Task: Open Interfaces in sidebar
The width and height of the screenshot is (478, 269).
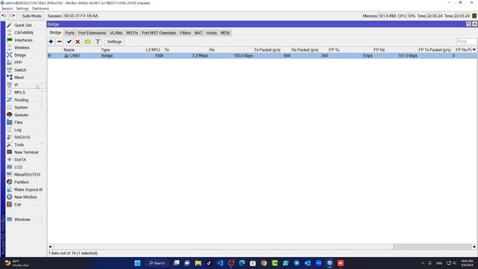Action: pos(23,40)
